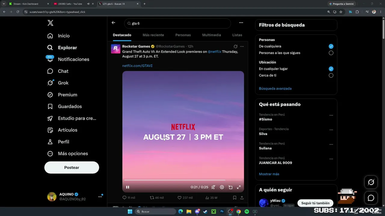
Task: Repost the Rockstar Games post
Action: (157, 198)
